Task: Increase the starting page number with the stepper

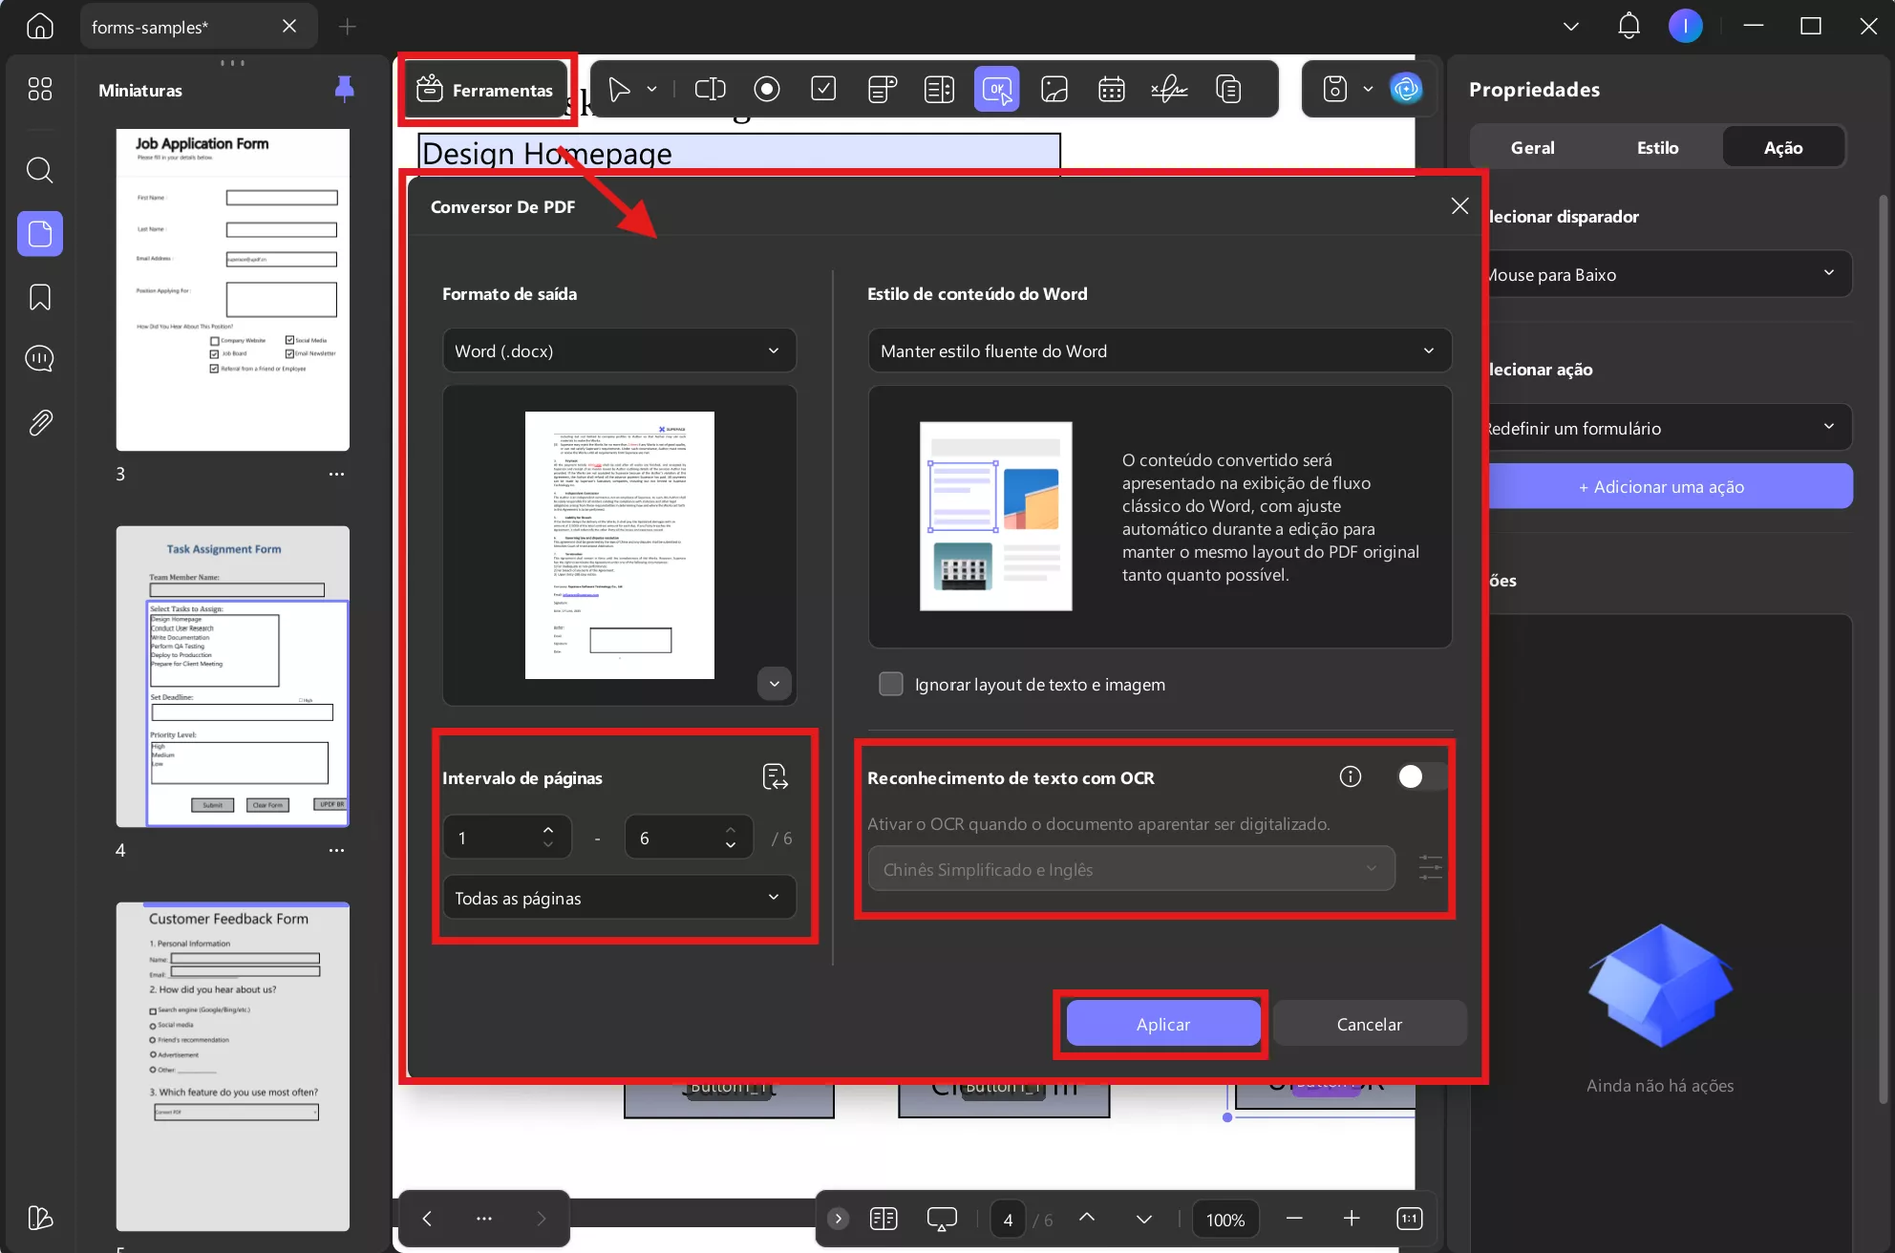Action: pyautogui.click(x=548, y=829)
